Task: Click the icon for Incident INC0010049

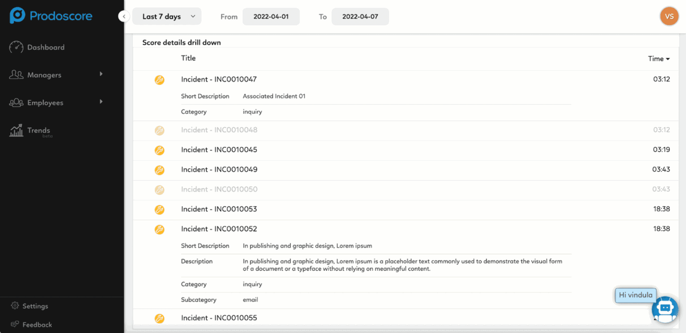Action: (159, 170)
